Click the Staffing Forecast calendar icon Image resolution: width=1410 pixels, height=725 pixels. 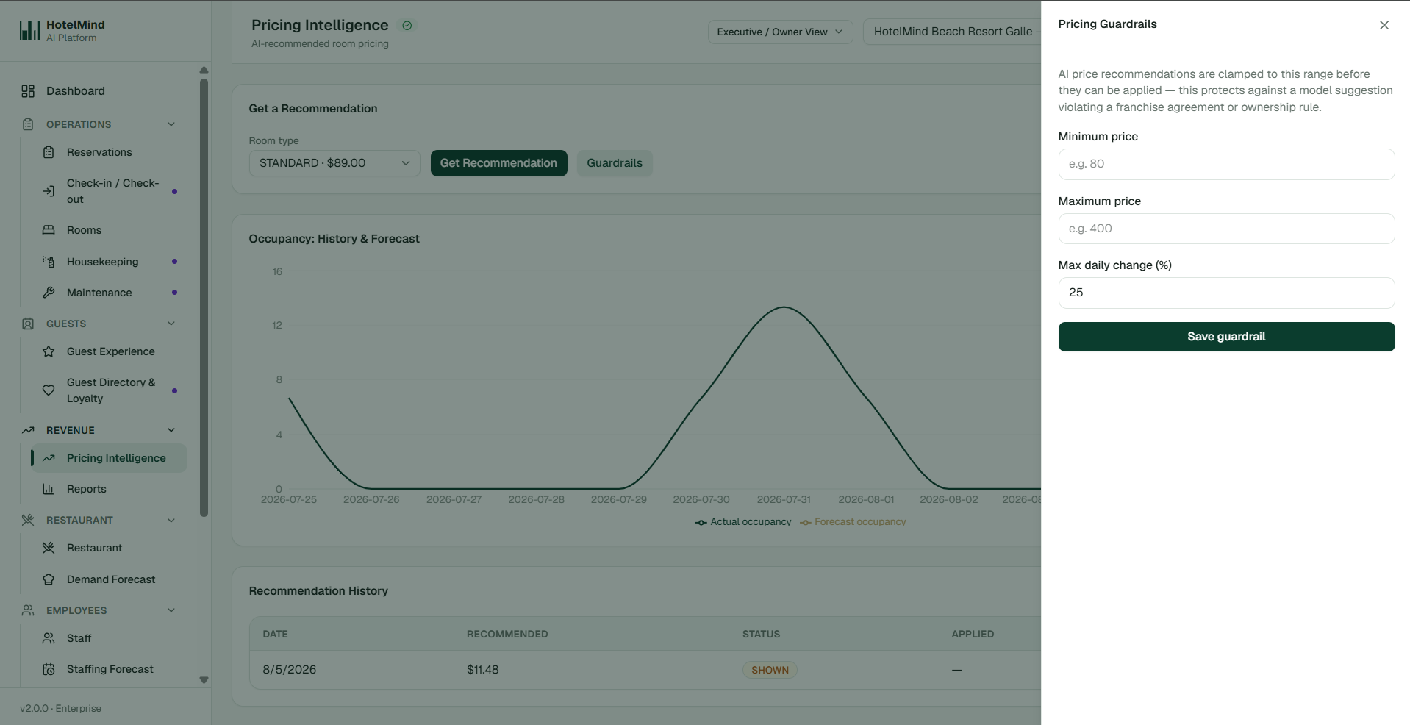(x=49, y=669)
